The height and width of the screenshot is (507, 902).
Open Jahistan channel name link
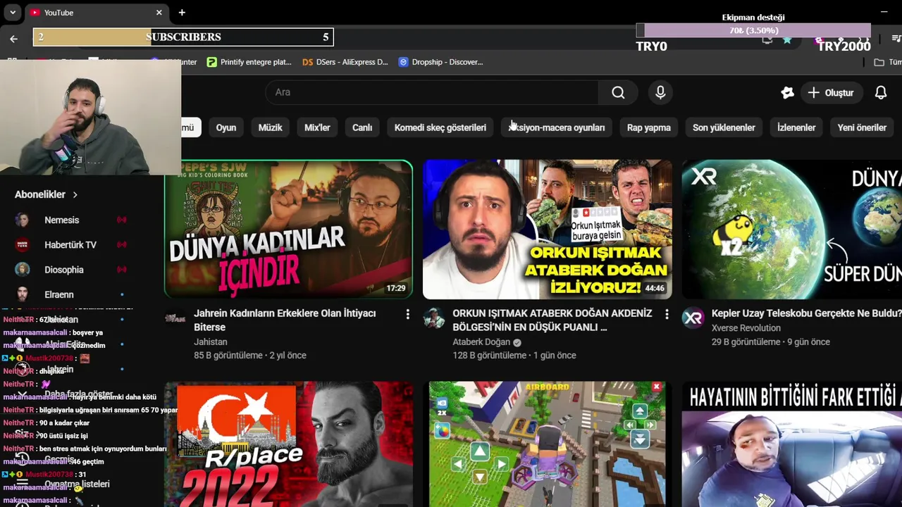211,342
